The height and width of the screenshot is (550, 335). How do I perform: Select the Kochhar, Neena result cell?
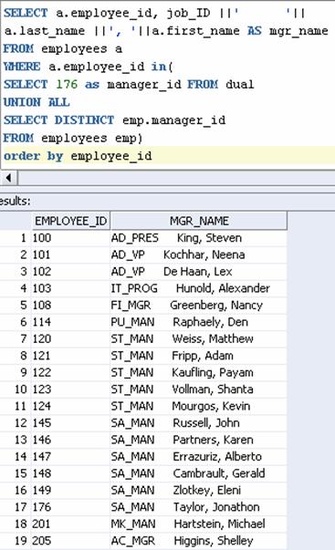click(198, 255)
